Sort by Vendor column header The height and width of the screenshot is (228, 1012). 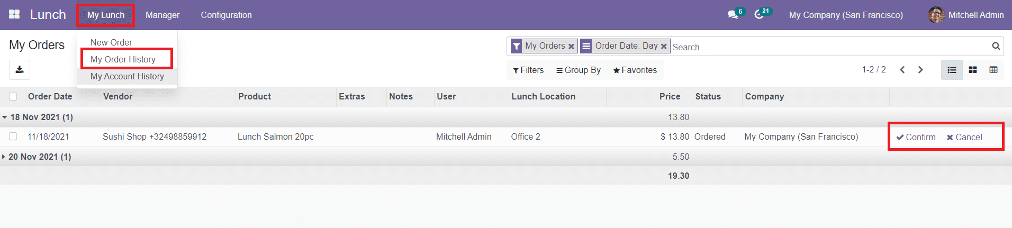[x=118, y=96]
